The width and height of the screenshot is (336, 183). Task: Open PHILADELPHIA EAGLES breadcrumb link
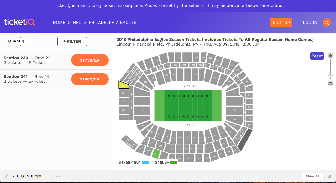coord(112,23)
